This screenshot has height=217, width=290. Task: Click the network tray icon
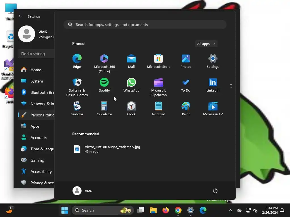click(x=248, y=210)
